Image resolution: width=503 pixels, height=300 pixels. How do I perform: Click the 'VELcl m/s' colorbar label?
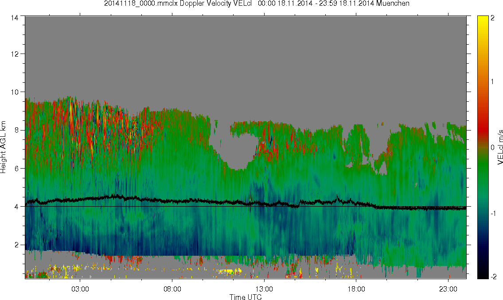pos(500,147)
